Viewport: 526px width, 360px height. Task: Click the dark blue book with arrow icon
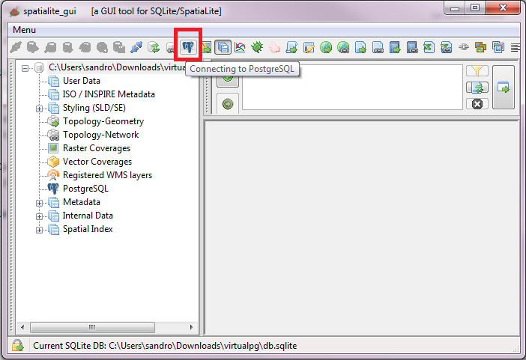395,47
